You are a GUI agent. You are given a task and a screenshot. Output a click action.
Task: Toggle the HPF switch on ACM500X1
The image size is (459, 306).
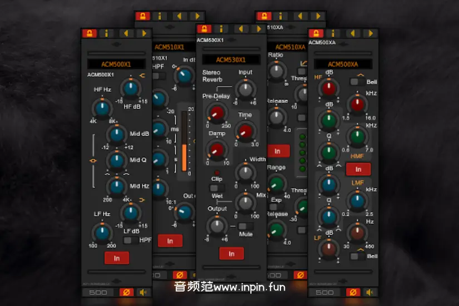click(130, 240)
